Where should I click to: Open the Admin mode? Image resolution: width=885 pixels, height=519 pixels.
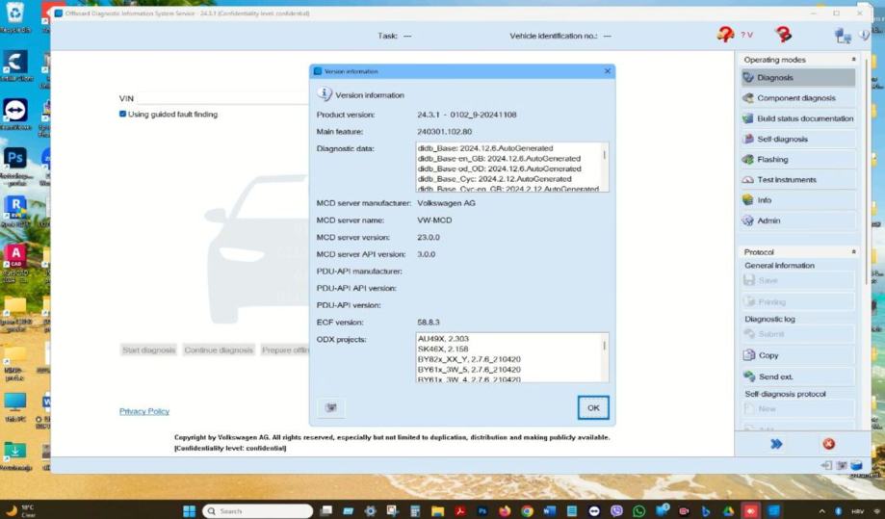click(798, 221)
